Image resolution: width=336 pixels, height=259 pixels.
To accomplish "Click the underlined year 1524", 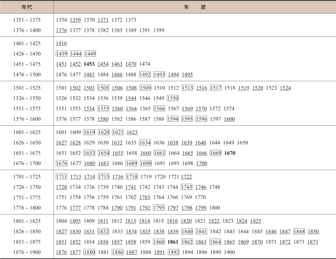I will 285,88.
